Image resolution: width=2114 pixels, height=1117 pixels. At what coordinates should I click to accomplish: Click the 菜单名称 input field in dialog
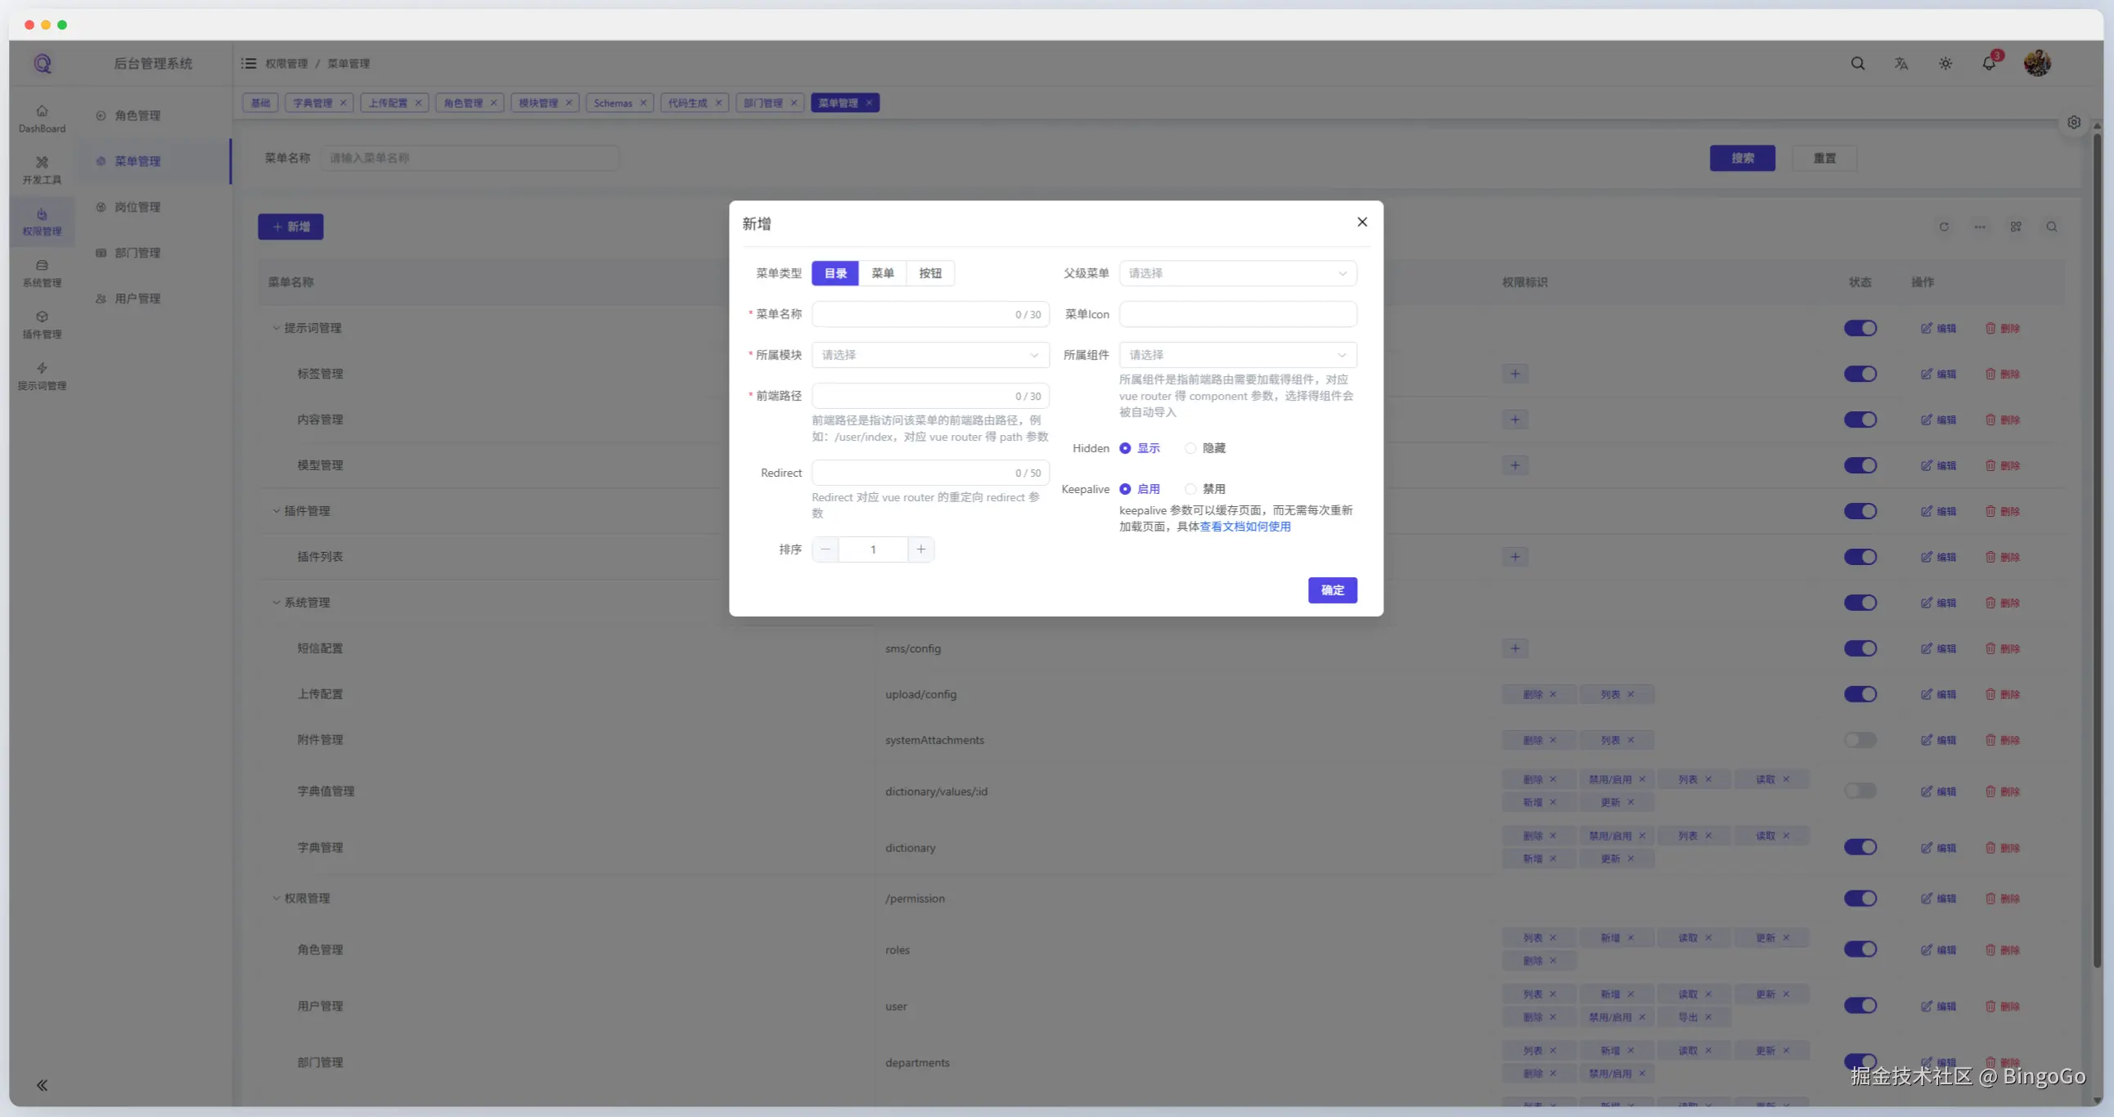coord(911,314)
